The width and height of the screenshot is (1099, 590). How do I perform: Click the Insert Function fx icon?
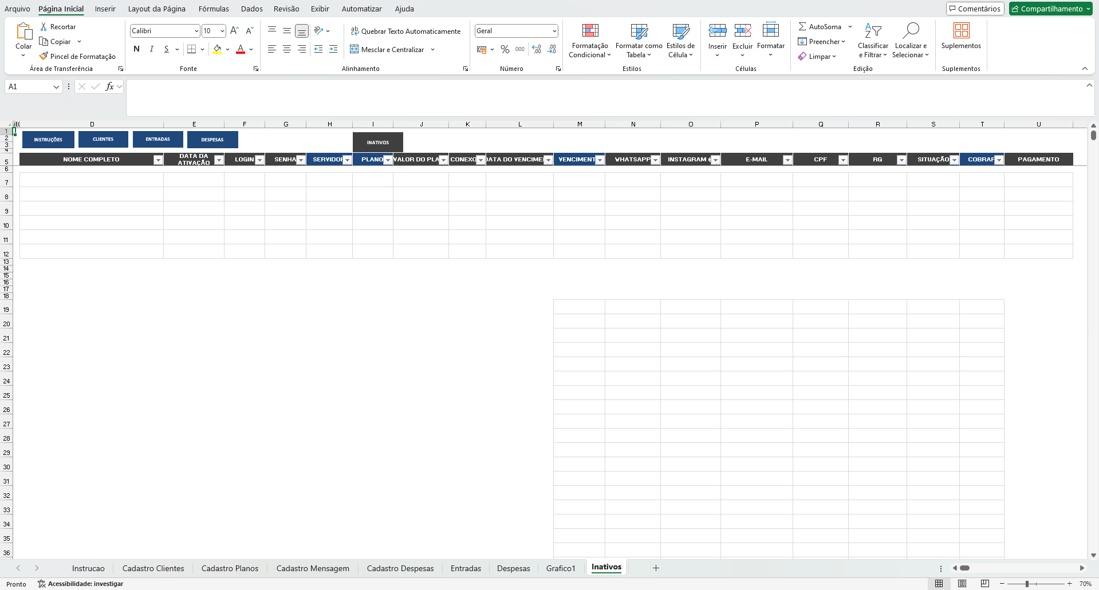[109, 86]
